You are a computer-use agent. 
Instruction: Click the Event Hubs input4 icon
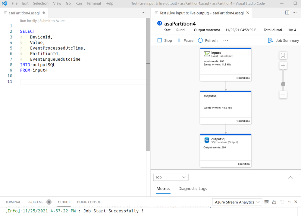207,54
